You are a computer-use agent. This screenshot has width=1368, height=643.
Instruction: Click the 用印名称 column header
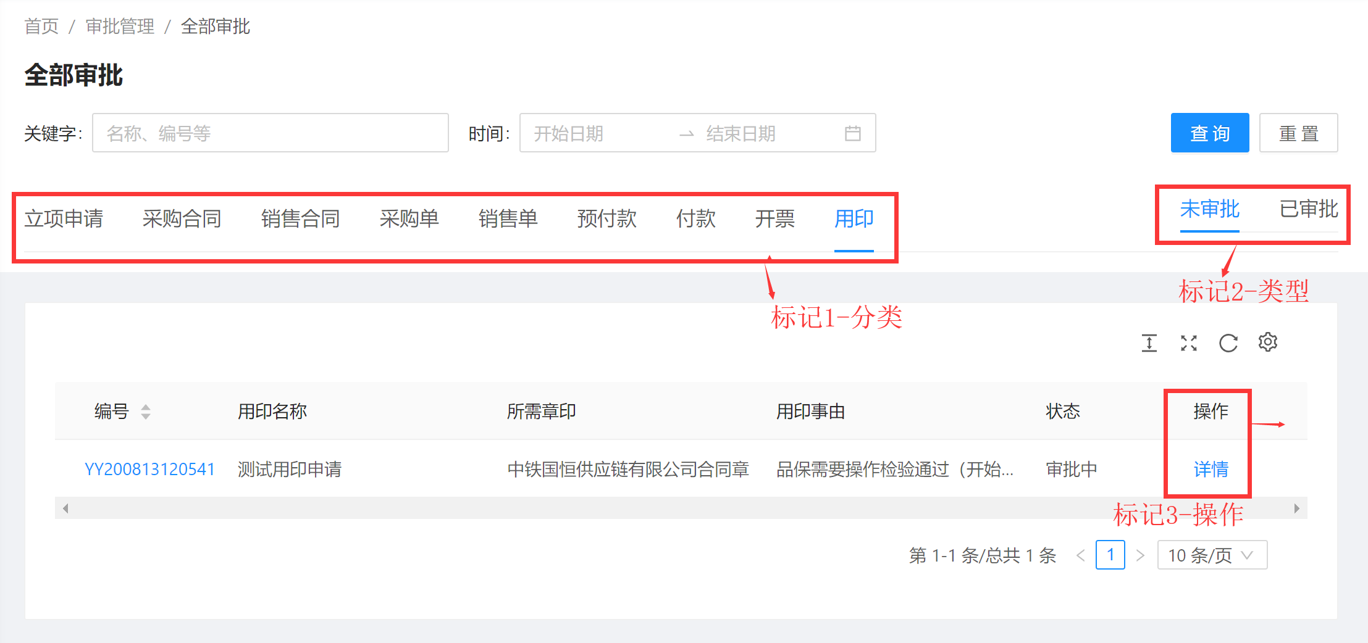click(272, 412)
